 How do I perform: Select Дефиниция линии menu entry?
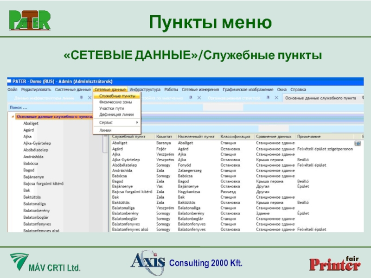click(x=116, y=114)
